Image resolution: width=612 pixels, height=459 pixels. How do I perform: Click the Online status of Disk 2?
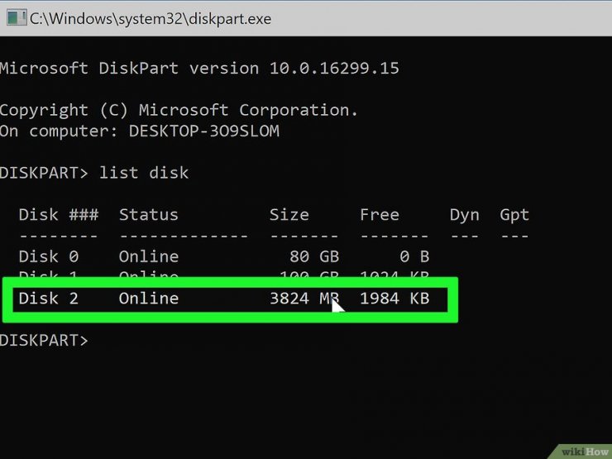(x=149, y=299)
